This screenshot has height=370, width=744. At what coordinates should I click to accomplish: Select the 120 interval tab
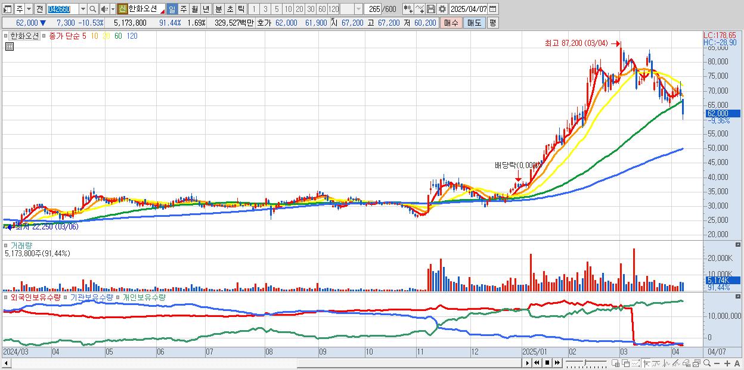(x=333, y=9)
